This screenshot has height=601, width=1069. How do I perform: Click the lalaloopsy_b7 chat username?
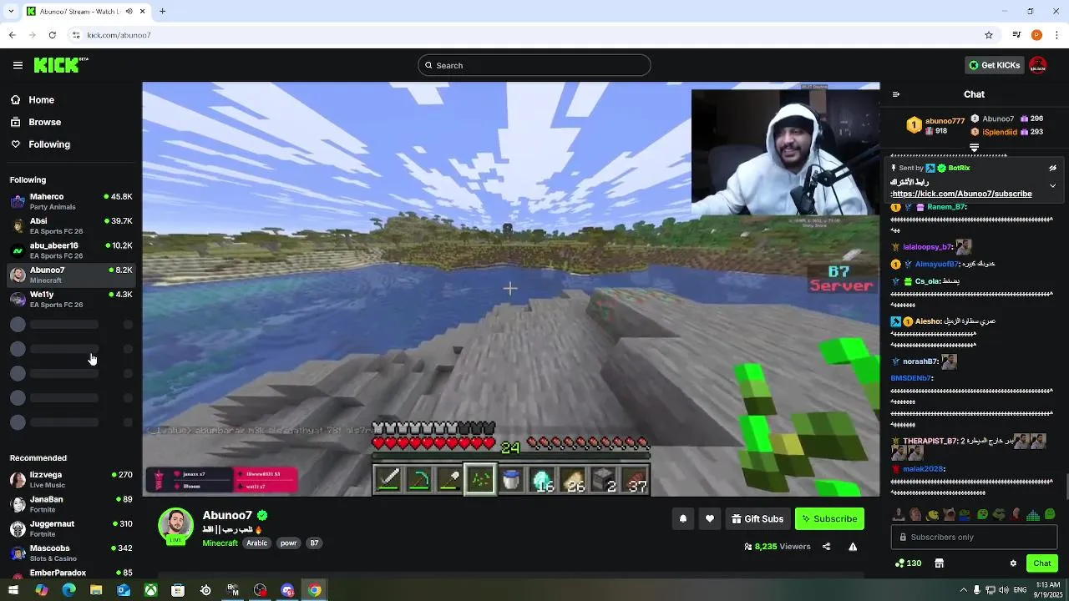[928, 247]
